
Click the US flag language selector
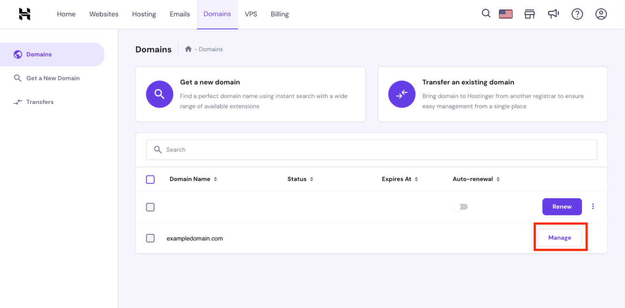tap(505, 13)
